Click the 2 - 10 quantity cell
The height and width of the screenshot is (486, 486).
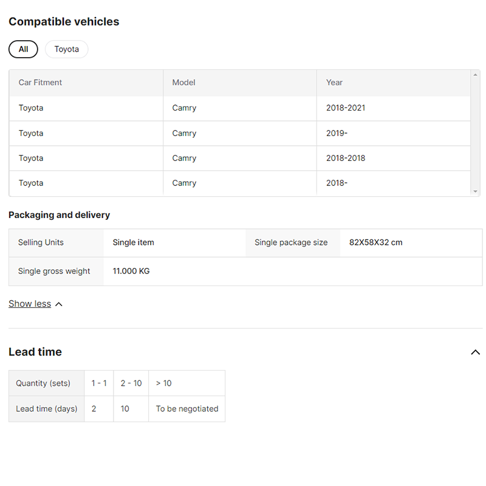click(131, 383)
